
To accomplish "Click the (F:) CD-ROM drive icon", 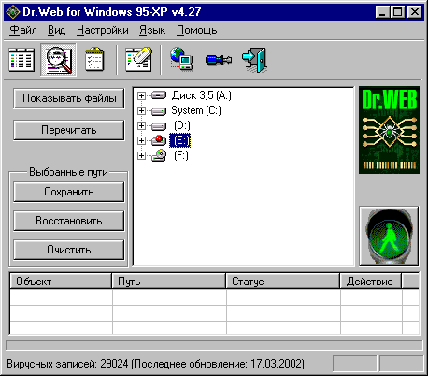I will (x=159, y=155).
